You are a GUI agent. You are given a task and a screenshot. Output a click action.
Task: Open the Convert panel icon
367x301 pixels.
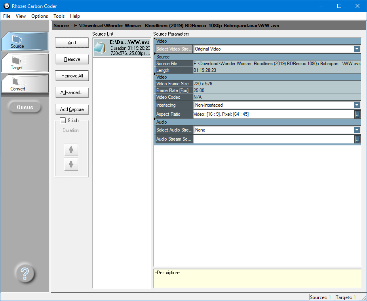17,82
